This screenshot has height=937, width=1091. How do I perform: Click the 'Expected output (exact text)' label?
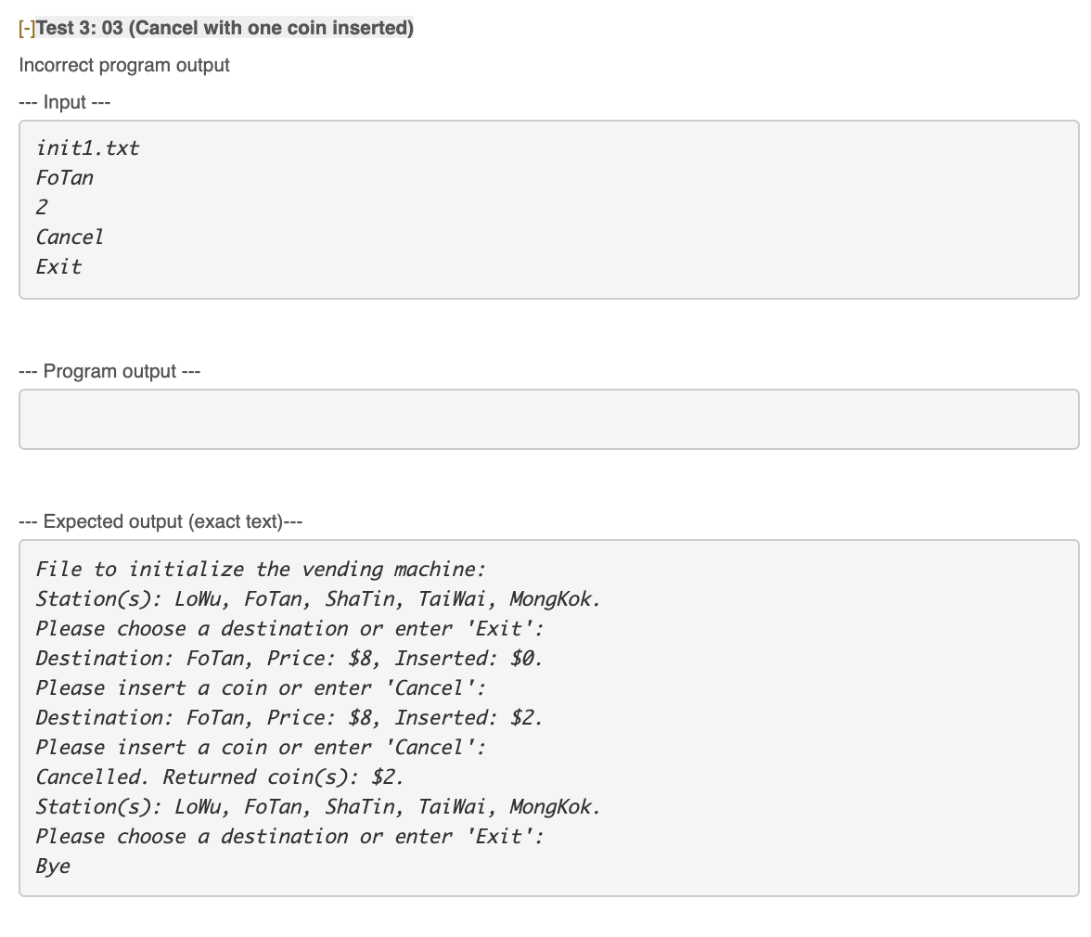[160, 521]
